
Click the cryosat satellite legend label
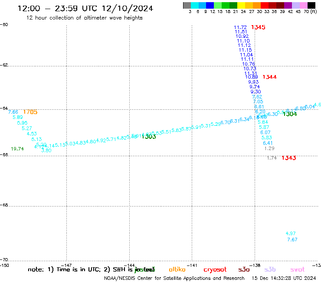[x=215, y=269]
